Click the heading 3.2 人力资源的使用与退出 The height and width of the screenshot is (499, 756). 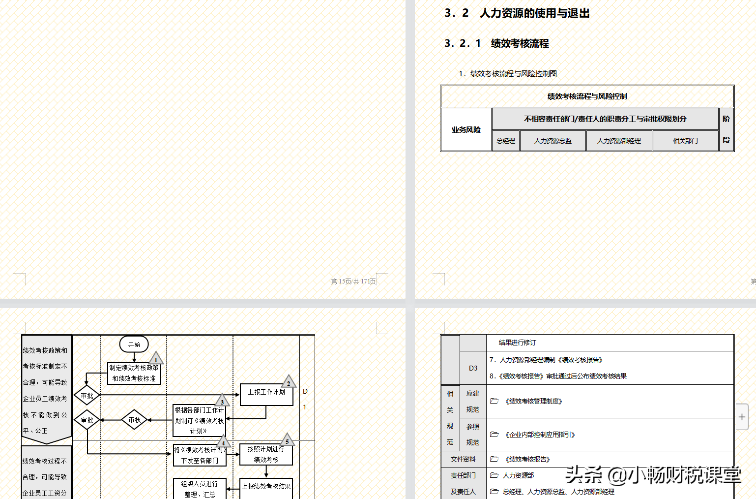tap(518, 14)
